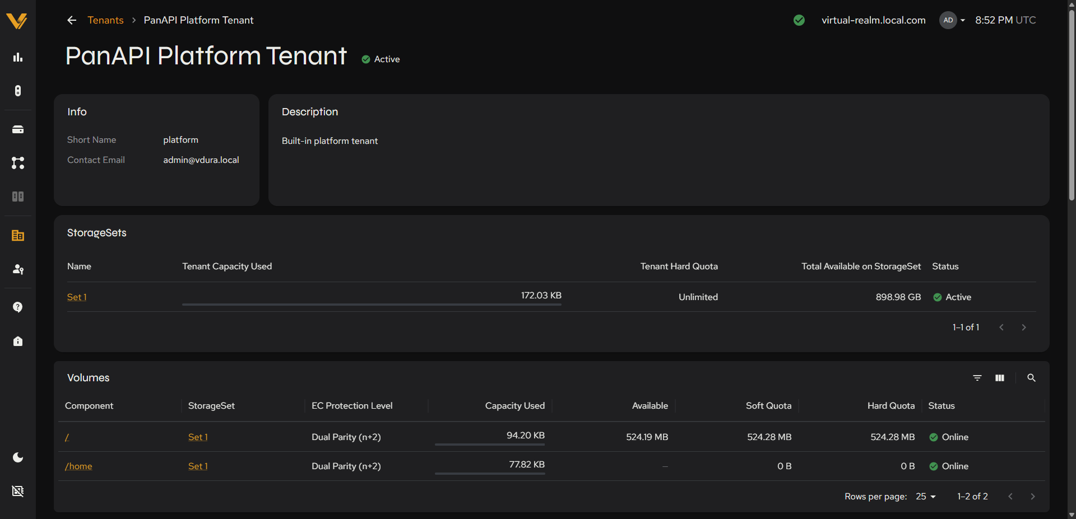The image size is (1076, 519).
Task: Open the Volumes column chooser icon
Action: tap(1000, 378)
